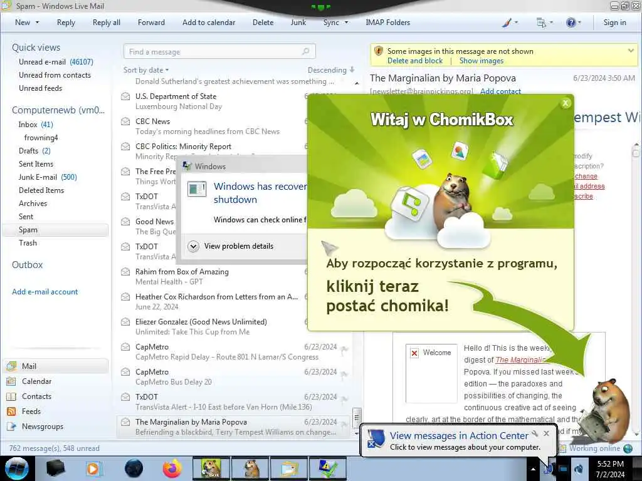Click the security shield icon in image warning bar
This screenshot has width=642, height=481.
pos(379,51)
